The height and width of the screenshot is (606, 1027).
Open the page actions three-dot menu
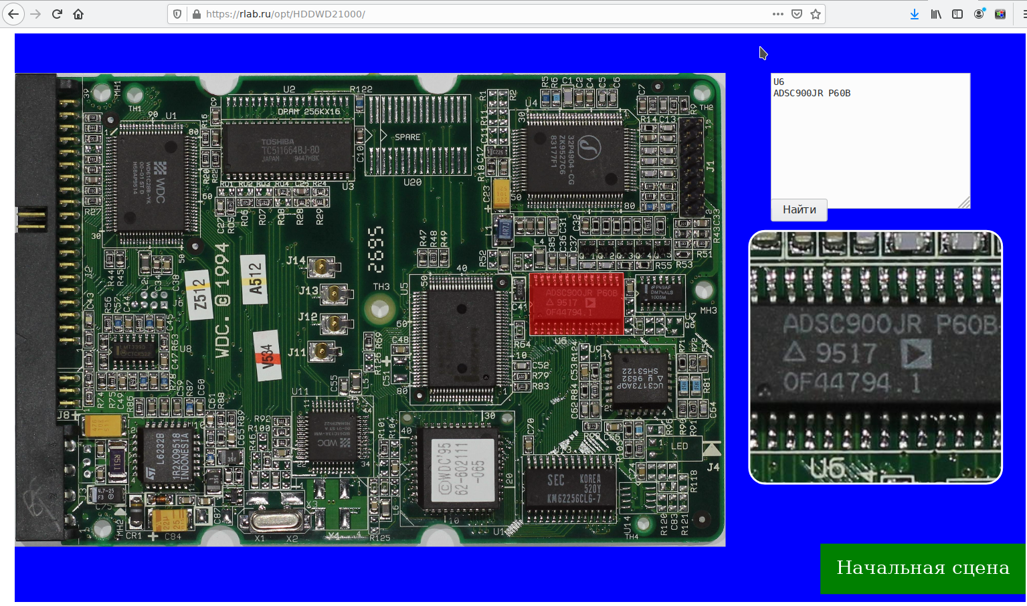click(x=777, y=14)
